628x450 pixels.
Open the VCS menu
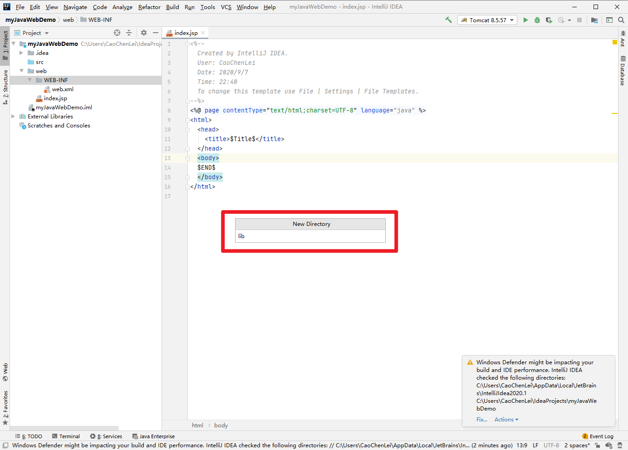point(226,7)
